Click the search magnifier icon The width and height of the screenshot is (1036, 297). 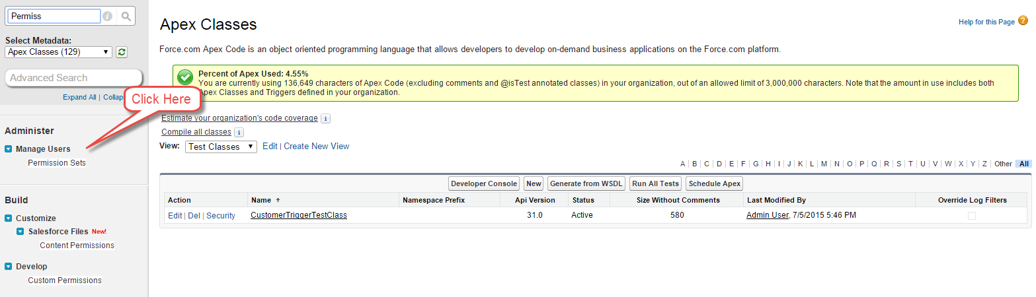126,16
